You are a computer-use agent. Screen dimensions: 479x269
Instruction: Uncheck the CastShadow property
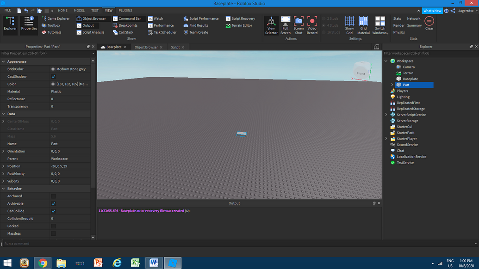53,76
